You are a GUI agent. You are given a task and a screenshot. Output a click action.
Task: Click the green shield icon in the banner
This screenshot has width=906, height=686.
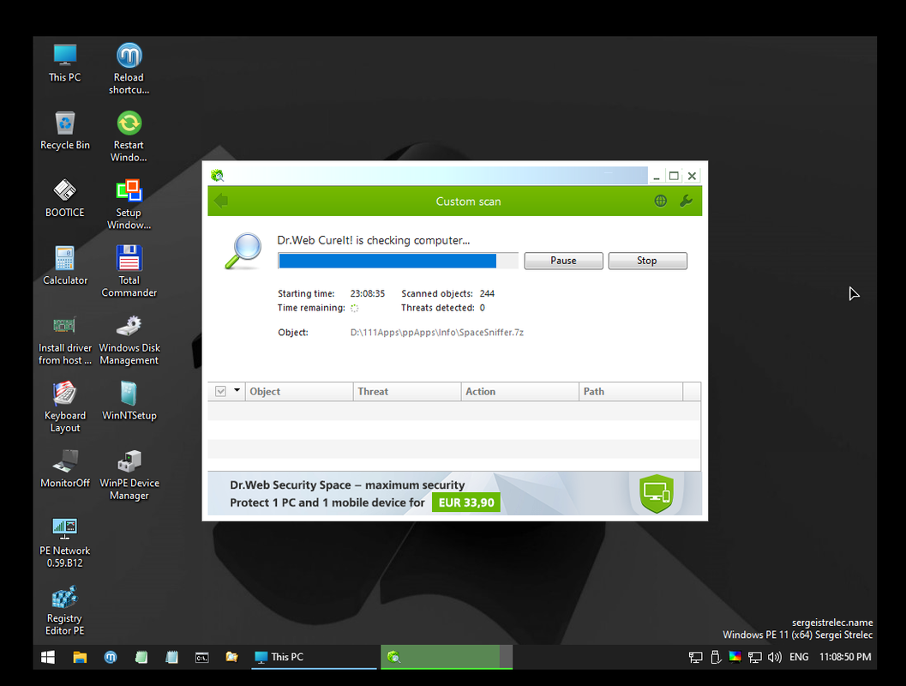click(x=657, y=494)
